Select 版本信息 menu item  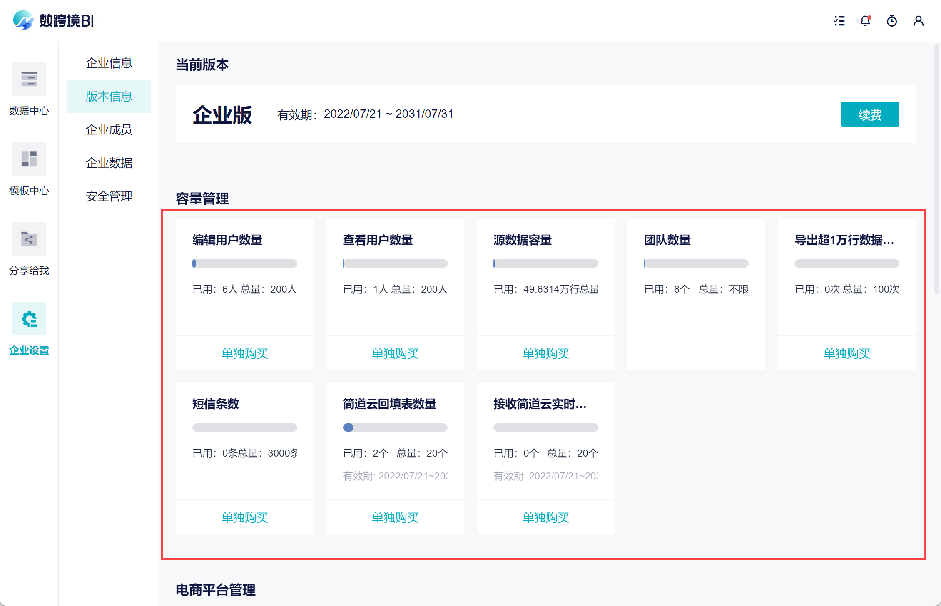tap(109, 97)
